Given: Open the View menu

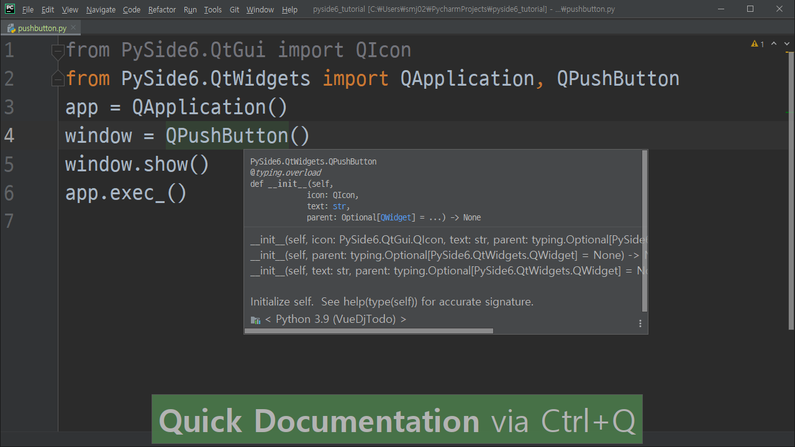Looking at the screenshot, I should (70, 9).
